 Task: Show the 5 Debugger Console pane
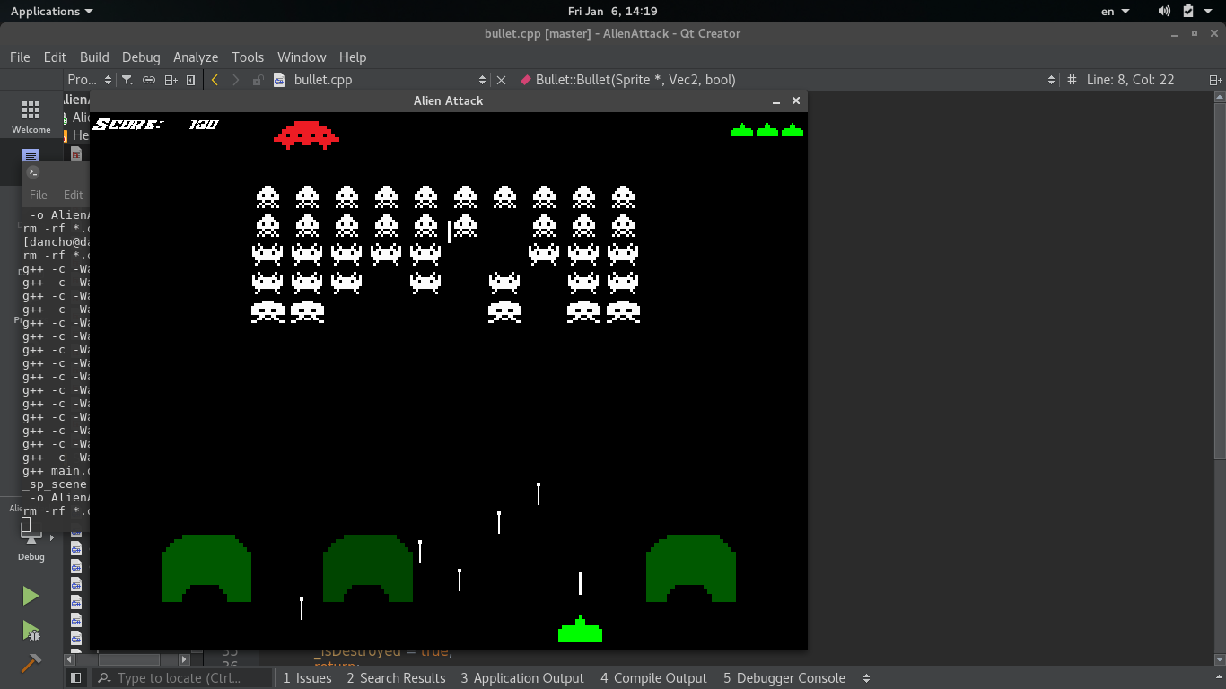coord(784,678)
